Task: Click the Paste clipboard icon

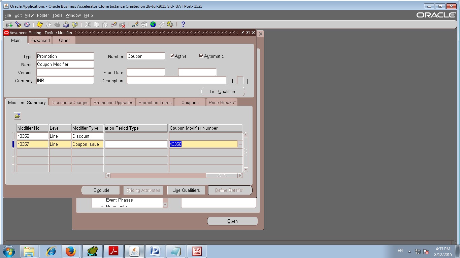Action: pos(105,25)
